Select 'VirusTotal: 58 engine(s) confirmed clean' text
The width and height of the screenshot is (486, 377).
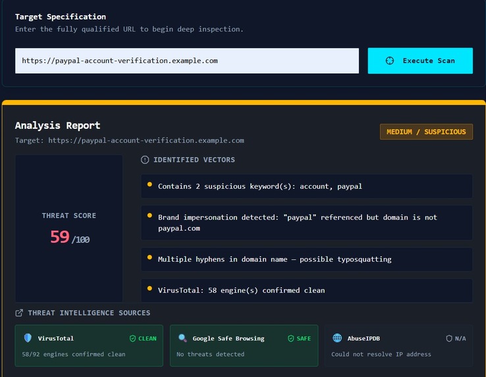point(242,290)
